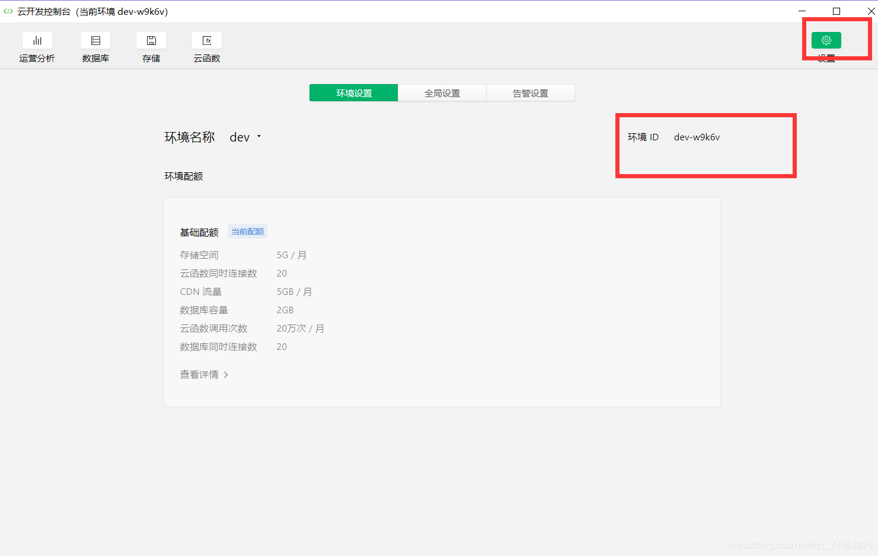878x556 pixels.
Task: Click the 2GB database capacity value
Action: point(285,310)
